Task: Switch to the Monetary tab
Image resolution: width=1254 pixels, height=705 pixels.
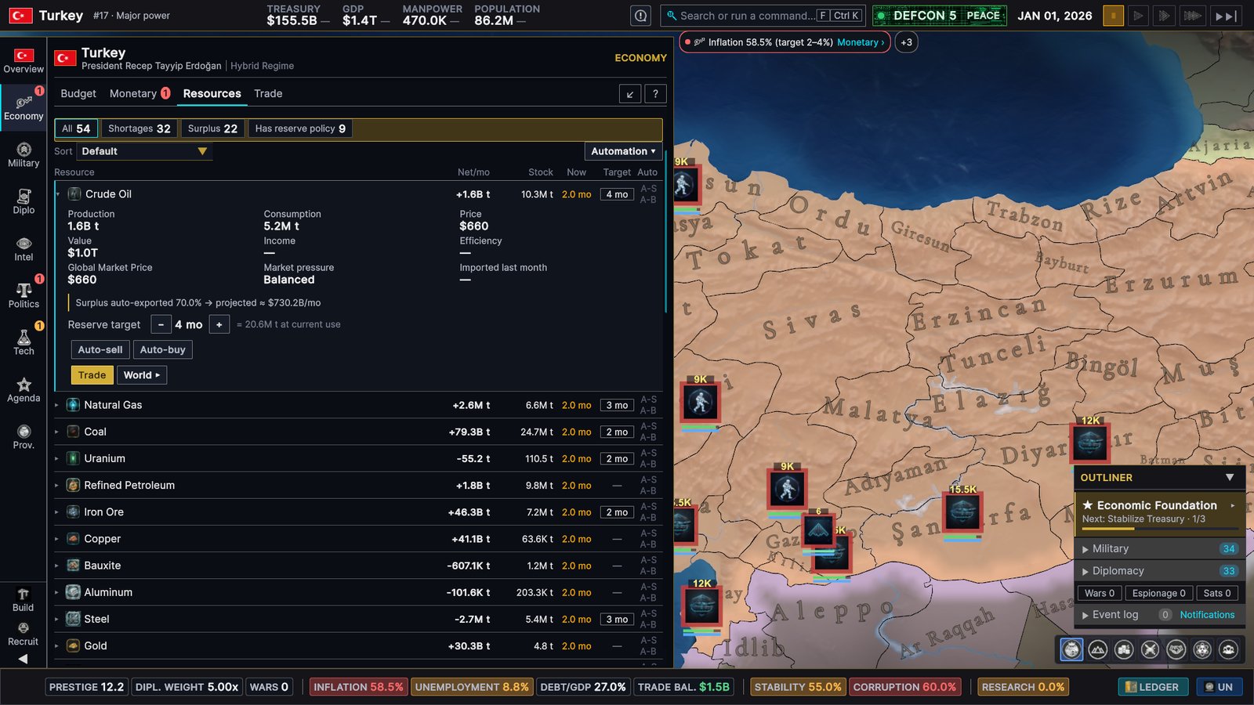Action: [140, 93]
